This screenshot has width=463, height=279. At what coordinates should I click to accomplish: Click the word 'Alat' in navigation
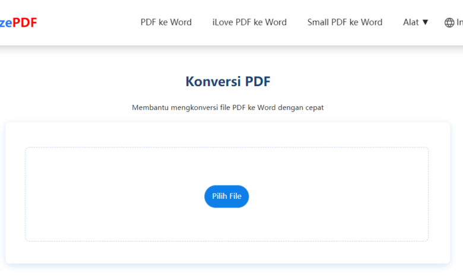click(x=411, y=22)
